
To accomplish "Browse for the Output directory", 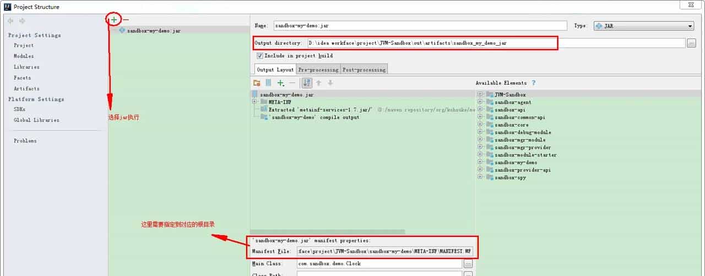I will point(691,43).
